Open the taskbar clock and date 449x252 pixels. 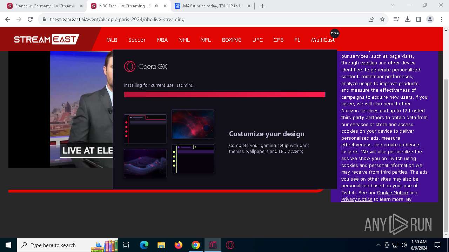[x=419, y=245]
